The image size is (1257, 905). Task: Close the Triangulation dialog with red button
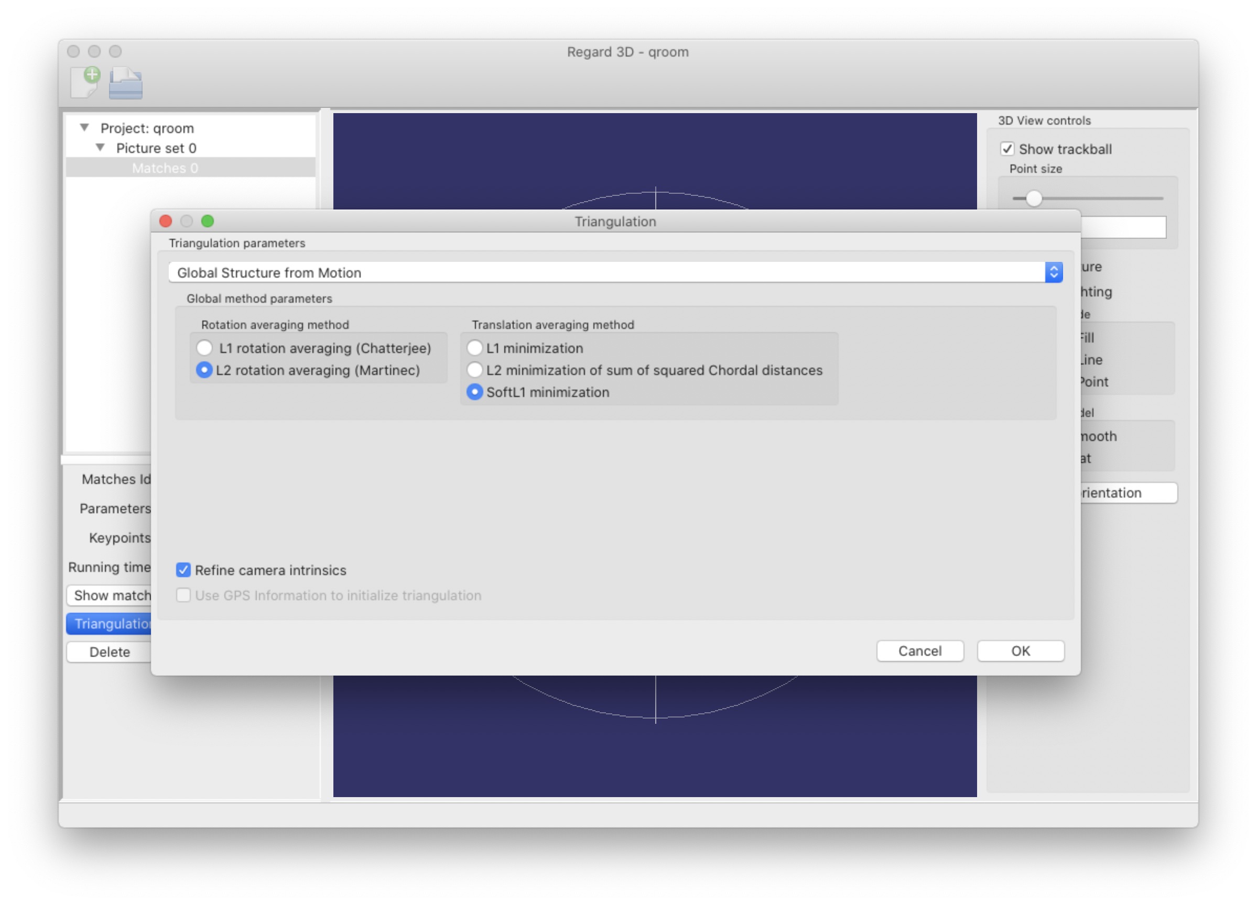click(x=165, y=221)
